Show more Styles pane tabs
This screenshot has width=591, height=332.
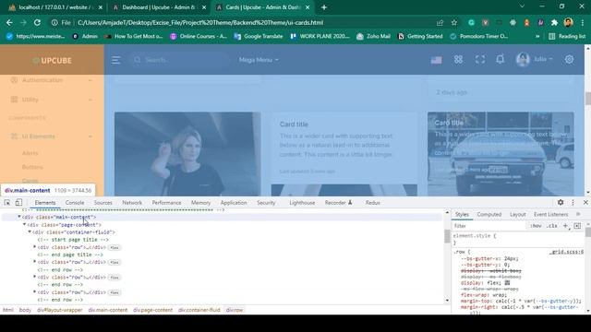[578, 214]
